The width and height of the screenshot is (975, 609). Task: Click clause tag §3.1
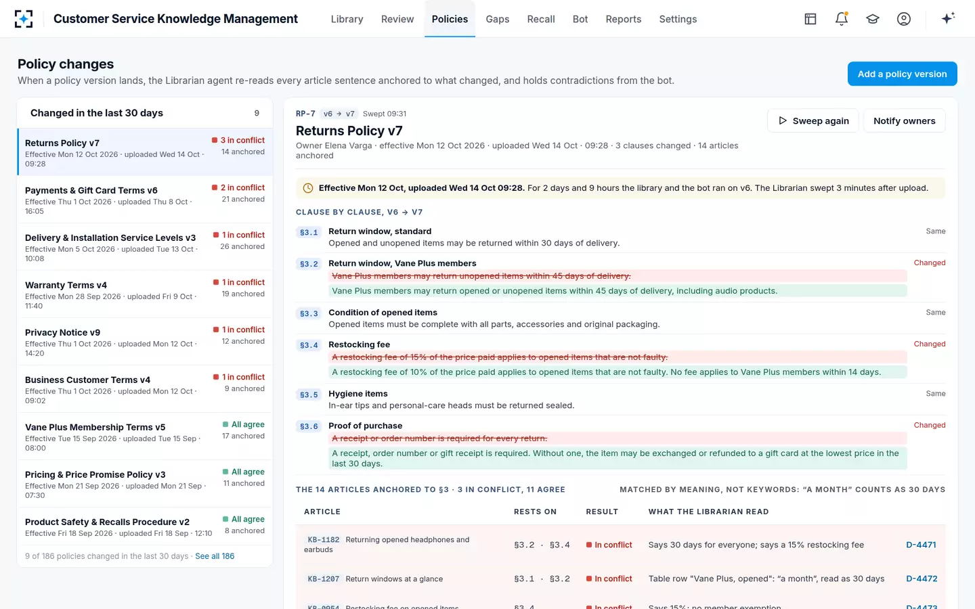tap(309, 232)
